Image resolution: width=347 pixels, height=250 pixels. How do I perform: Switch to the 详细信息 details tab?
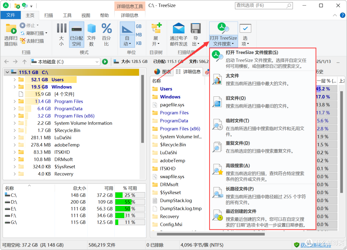click(188, 72)
